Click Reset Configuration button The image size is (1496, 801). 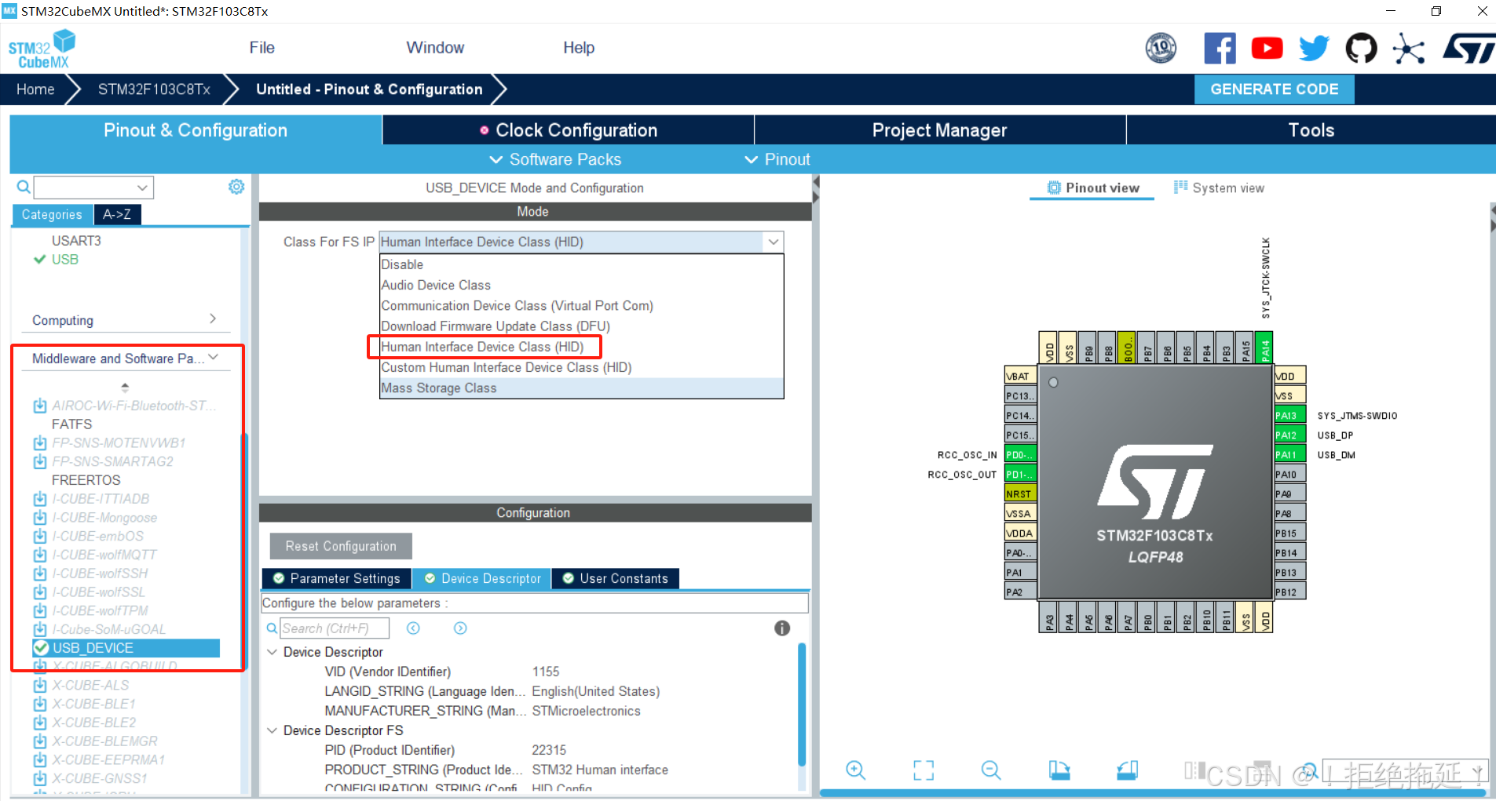(341, 546)
